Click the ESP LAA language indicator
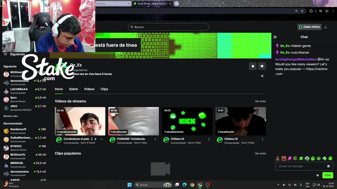Screen dimensions: 337x189 pyautogui.click(x=308, y=185)
